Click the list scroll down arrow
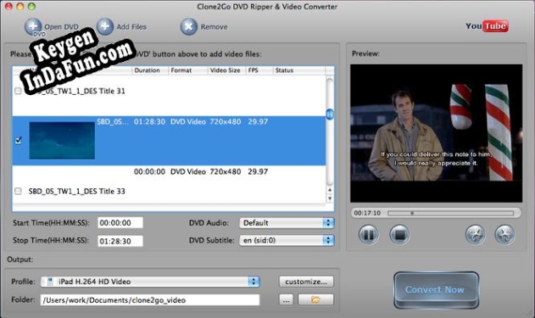The width and height of the screenshot is (535, 318). click(x=330, y=198)
